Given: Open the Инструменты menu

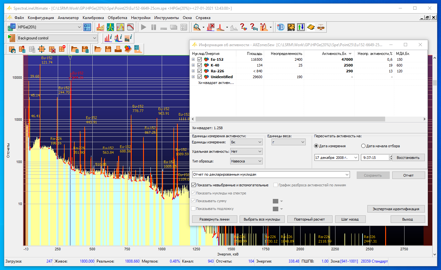Looking at the screenshot, I should (166, 18).
